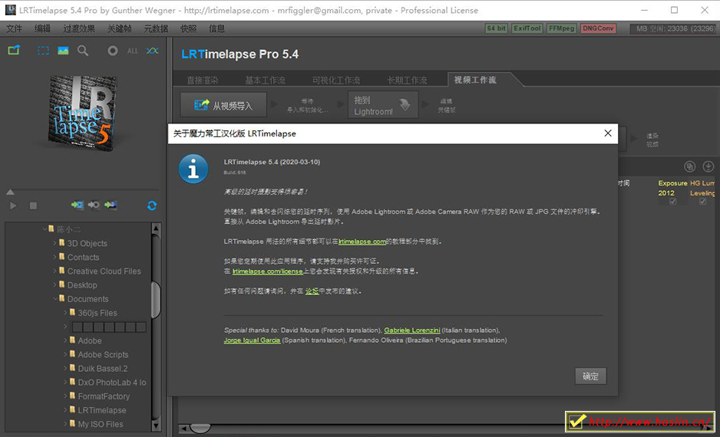Open the lrtimelapse.com/license link
Image resolution: width=720 pixels, height=437 pixels.
[x=268, y=271]
